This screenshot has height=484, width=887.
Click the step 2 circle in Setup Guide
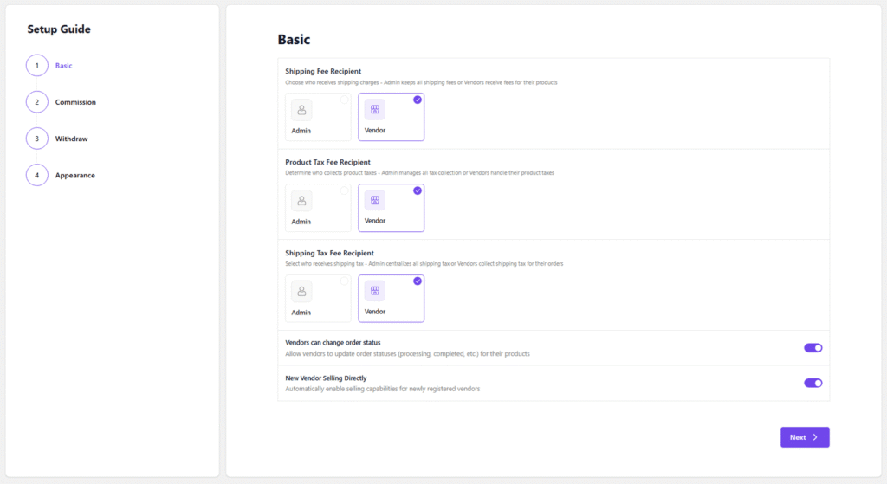click(x=37, y=102)
